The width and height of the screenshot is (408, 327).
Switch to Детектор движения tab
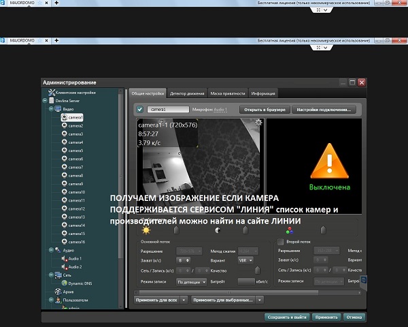[186, 93]
